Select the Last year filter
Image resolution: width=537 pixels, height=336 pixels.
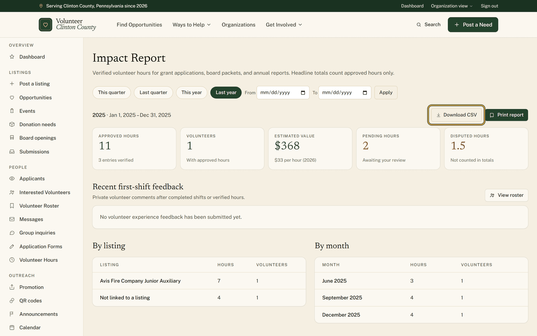tap(226, 92)
